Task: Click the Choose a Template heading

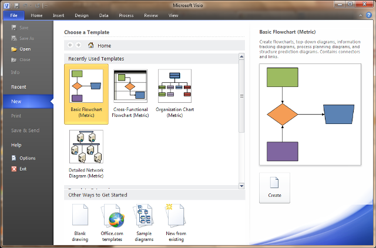Action: [x=86, y=32]
